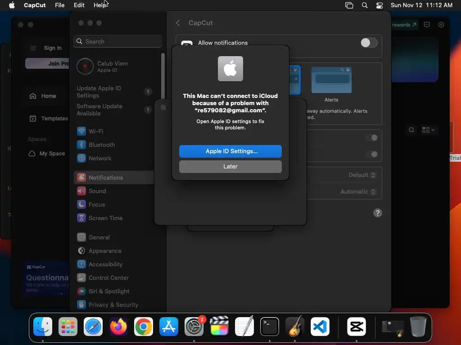
Task: Select Notifications in settings sidebar
Action: click(114, 177)
